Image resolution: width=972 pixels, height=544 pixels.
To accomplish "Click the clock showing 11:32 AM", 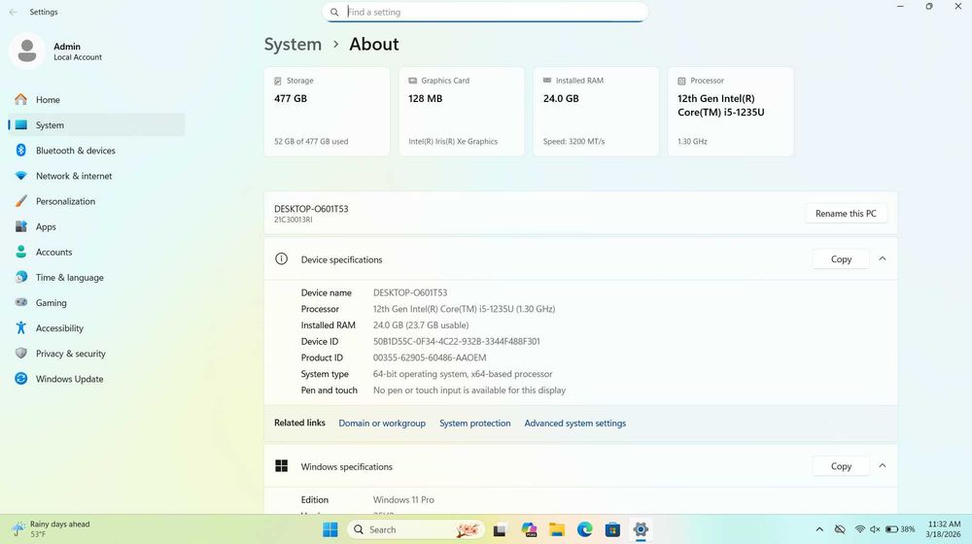I will 944,528.
